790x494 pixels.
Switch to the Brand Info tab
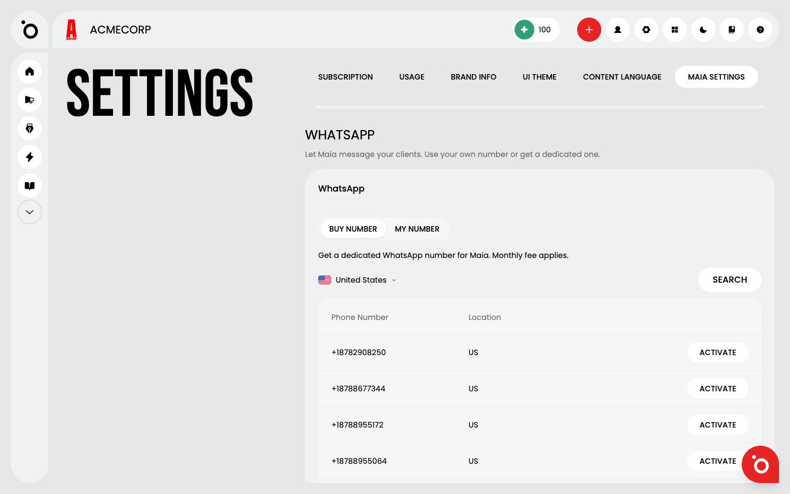[473, 77]
